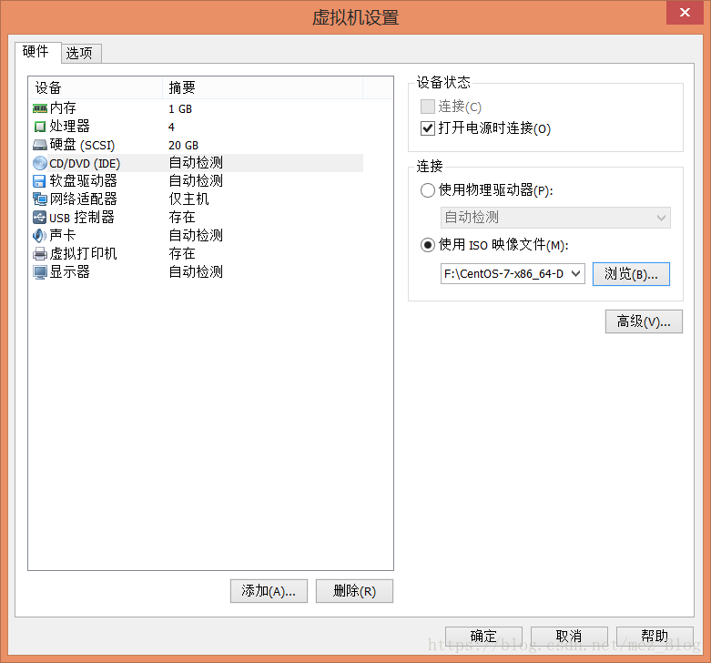Click the 添加(A)... button
The image size is (711, 663).
269,591
